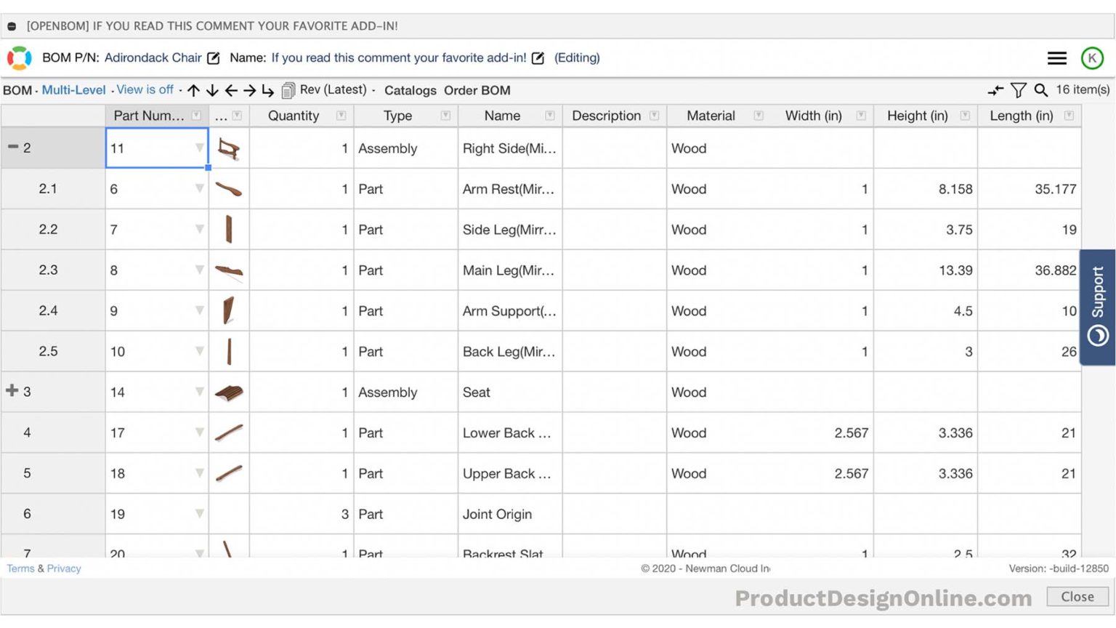Open the filter icon in the toolbar
1116x628 pixels.
(1019, 90)
